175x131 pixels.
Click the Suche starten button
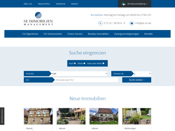click(x=136, y=80)
